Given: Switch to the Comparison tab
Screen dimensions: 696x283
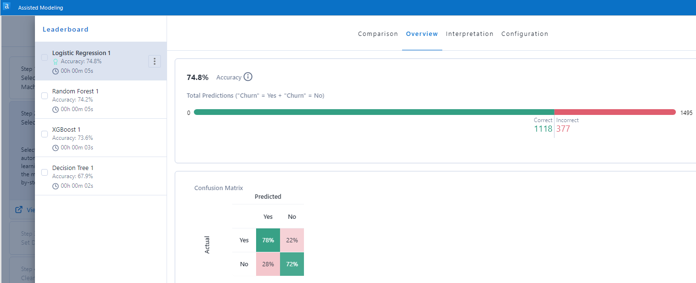Looking at the screenshot, I should [x=378, y=34].
